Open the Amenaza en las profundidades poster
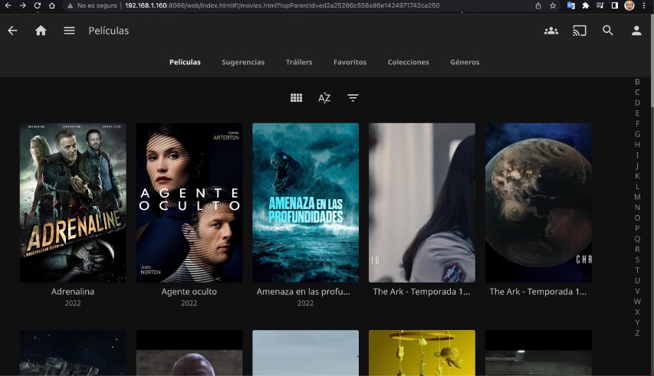 tap(306, 202)
